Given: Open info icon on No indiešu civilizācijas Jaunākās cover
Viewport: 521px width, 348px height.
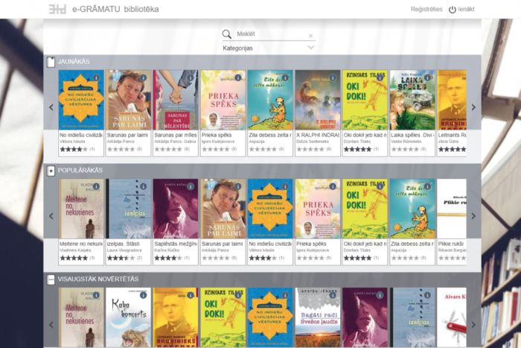Looking at the screenshot, I should (96, 77).
